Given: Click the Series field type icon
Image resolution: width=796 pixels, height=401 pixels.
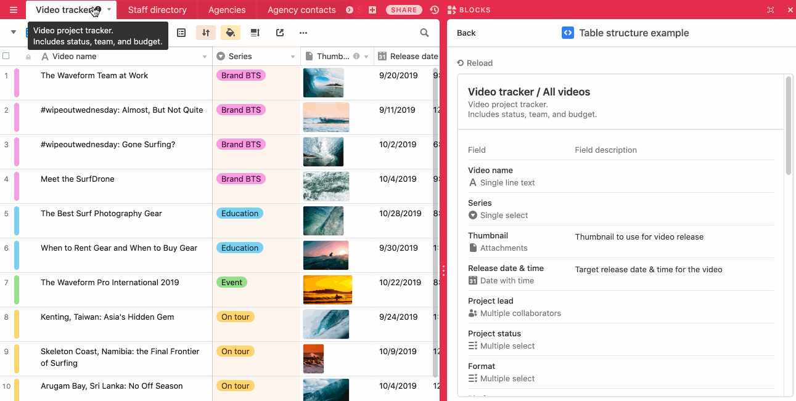Looking at the screenshot, I should tap(221, 56).
